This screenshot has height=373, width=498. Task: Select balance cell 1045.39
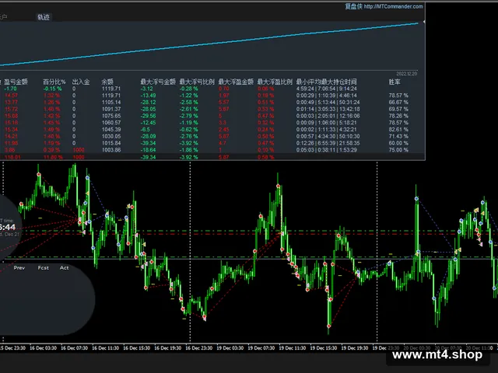[111, 130]
